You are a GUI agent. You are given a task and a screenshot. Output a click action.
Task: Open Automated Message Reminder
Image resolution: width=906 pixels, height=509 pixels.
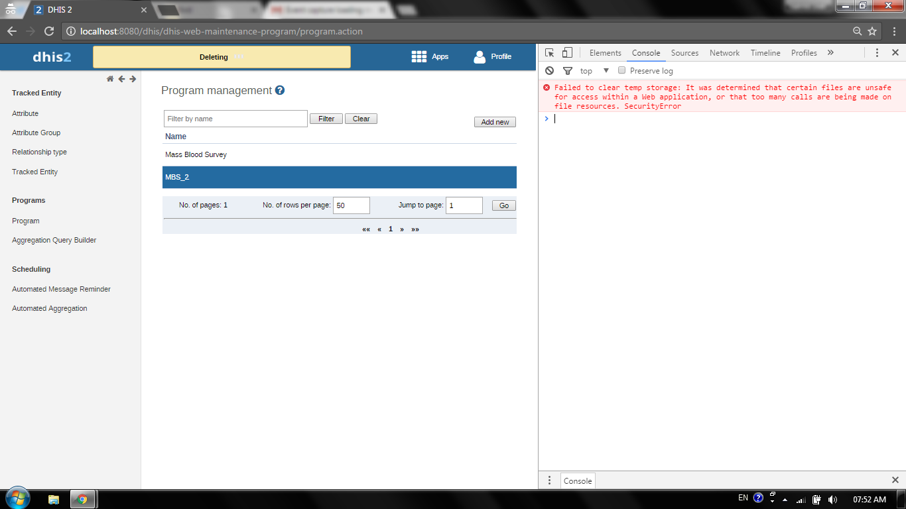pyautogui.click(x=61, y=289)
